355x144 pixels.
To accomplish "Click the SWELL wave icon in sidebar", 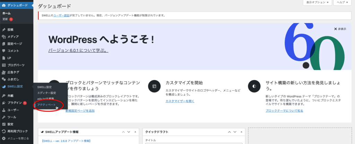I will (3, 87).
